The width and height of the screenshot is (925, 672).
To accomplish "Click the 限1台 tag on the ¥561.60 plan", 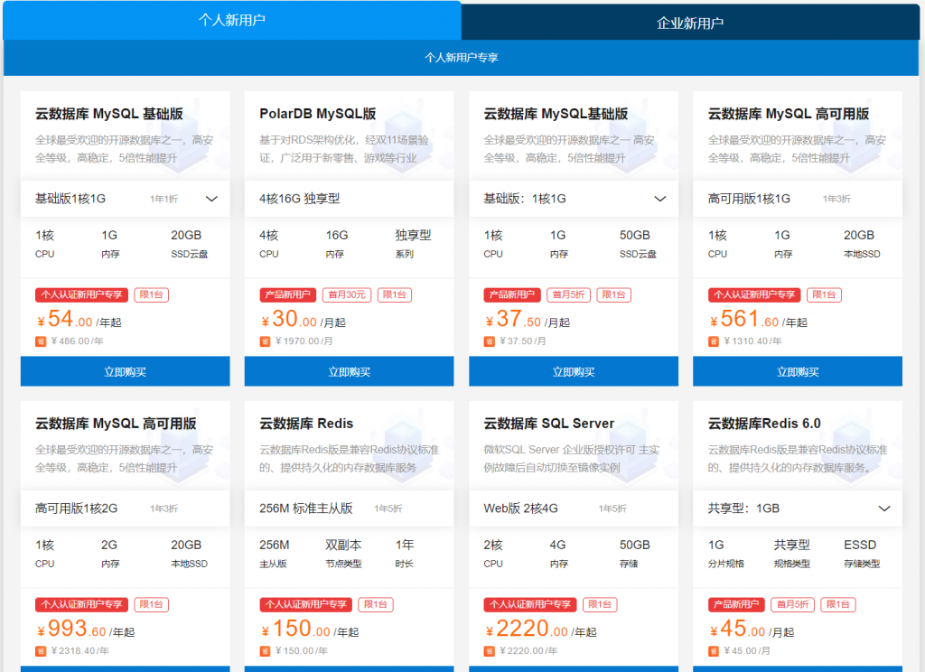I will 824,294.
